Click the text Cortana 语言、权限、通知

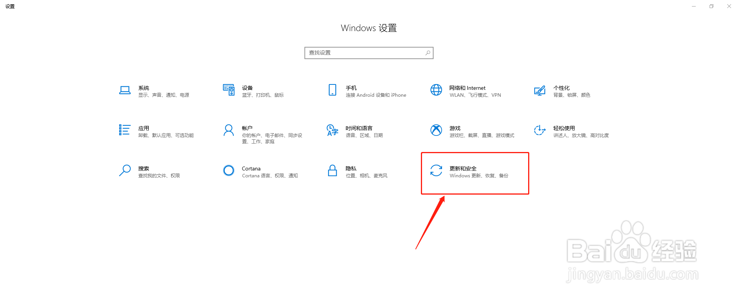(270, 176)
